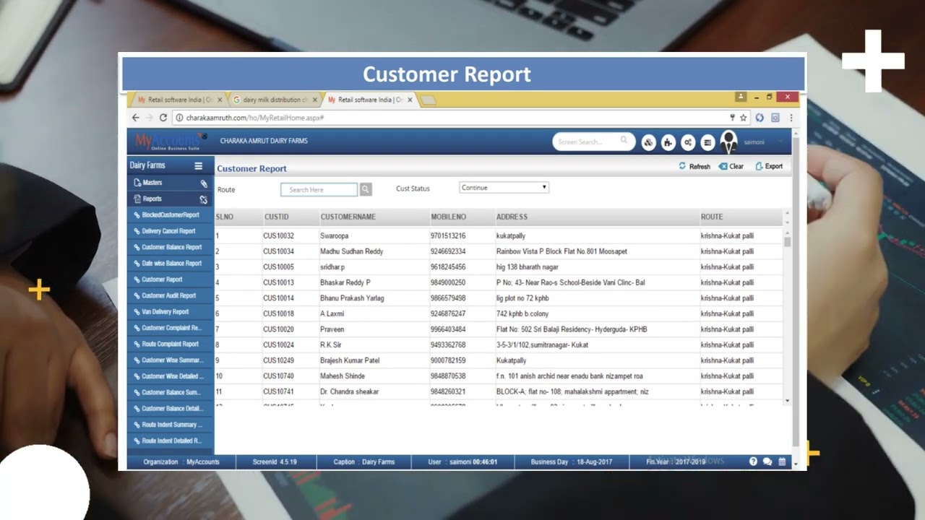Select the address 'lig plot no 72 kphb'
925x520 pixels.
[x=522, y=298]
